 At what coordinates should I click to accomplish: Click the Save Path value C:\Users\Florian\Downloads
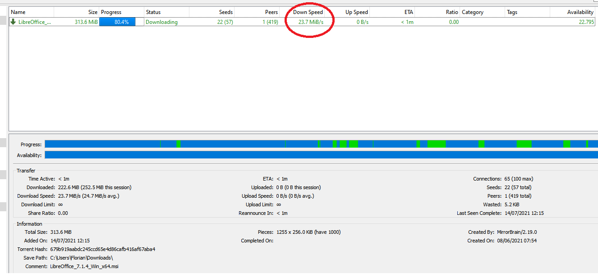pyautogui.click(x=82, y=258)
